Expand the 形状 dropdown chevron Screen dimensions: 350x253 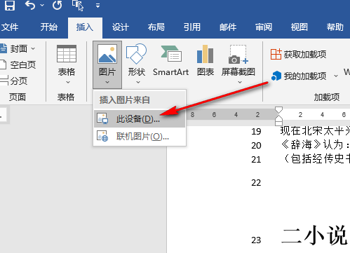(x=138, y=82)
